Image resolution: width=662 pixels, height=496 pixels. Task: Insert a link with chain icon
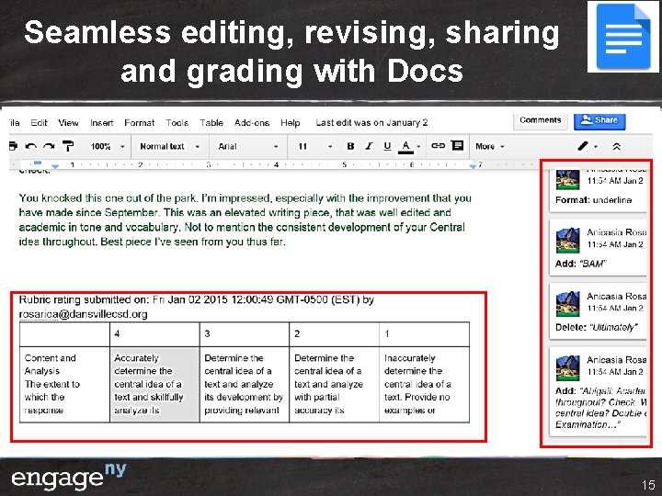[x=438, y=145]
